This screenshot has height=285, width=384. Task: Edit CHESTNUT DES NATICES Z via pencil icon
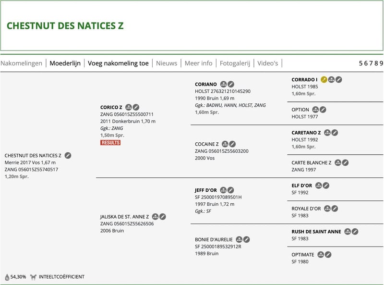68,156
